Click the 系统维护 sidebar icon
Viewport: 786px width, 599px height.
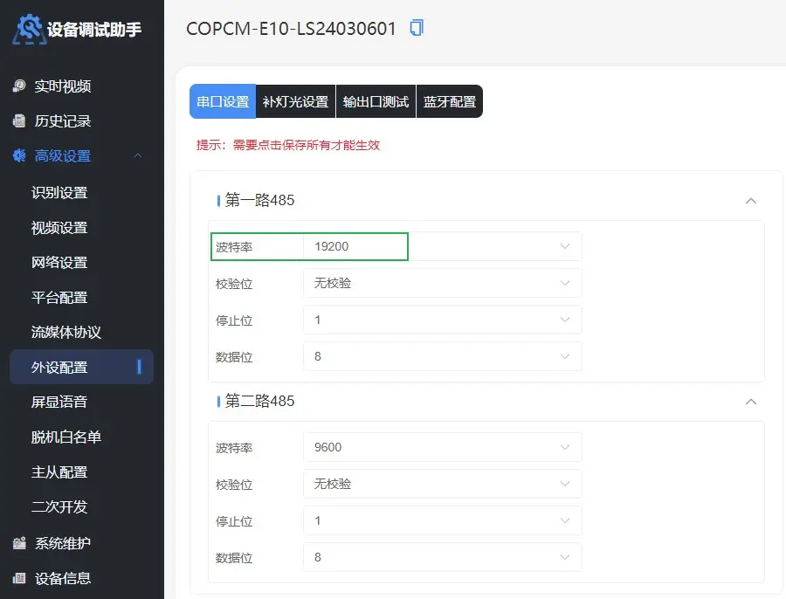click(21, 543)
